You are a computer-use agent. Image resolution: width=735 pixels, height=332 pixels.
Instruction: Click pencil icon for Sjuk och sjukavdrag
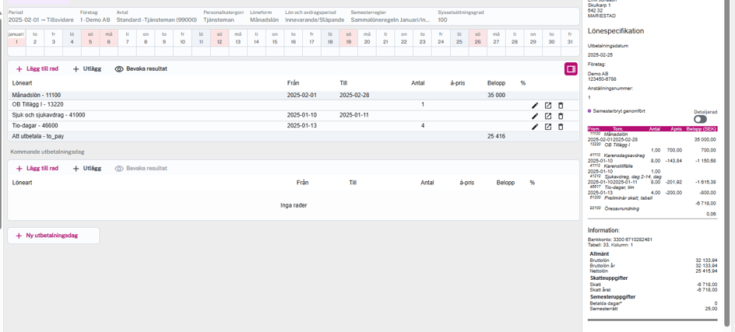click(x=535, y=116)
